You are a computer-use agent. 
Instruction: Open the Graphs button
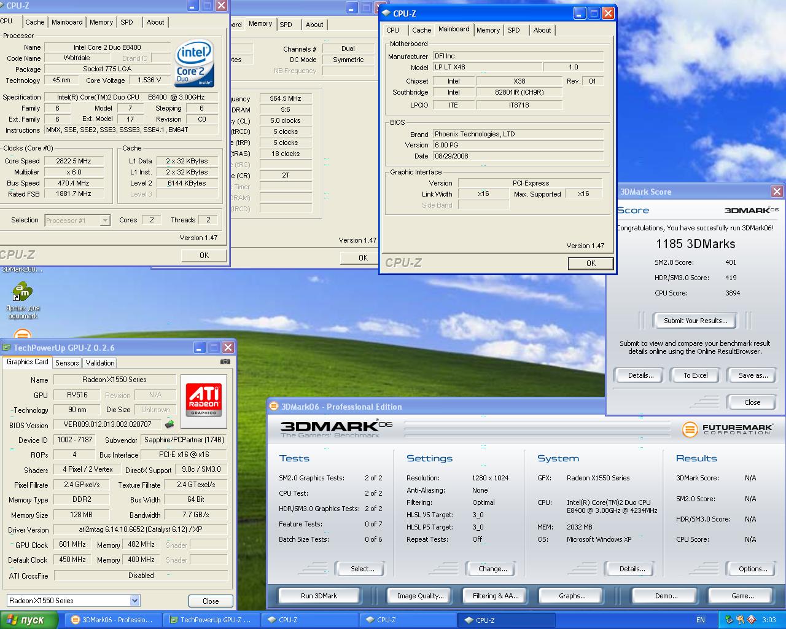click(x=572, y=596)
